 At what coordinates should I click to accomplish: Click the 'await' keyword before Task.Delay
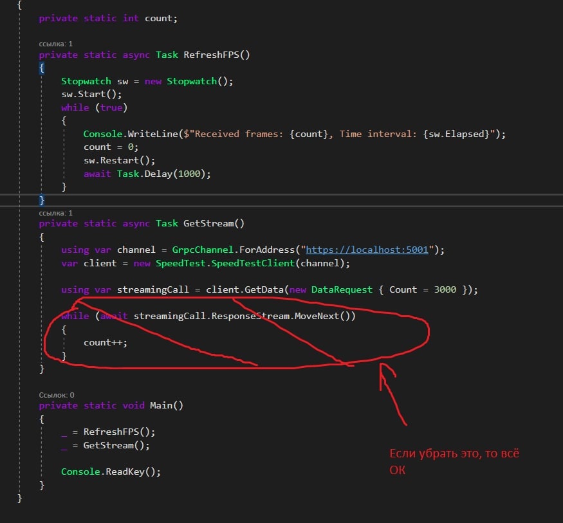click(97, 174)
